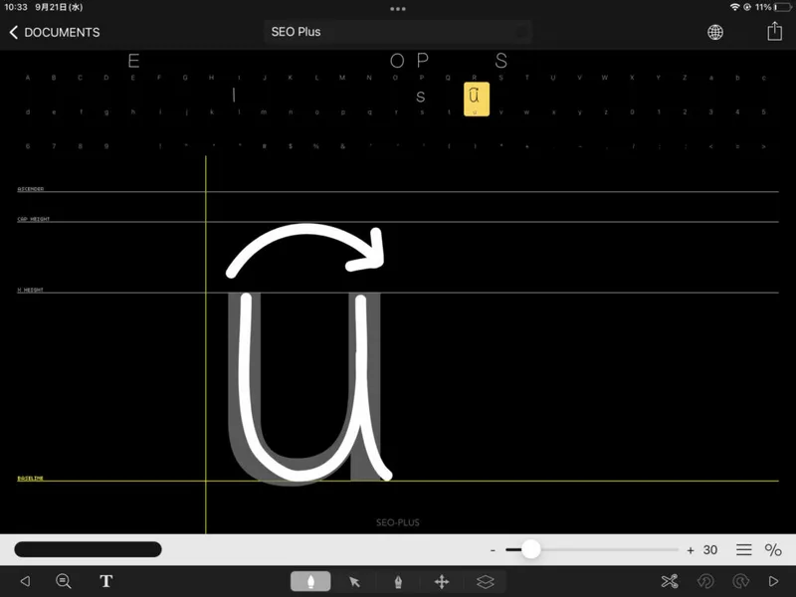Screen dimensions: 796x597
Task: Switch to the arrow selection tool
Action: pyautogui.click(x=354, y=581)
